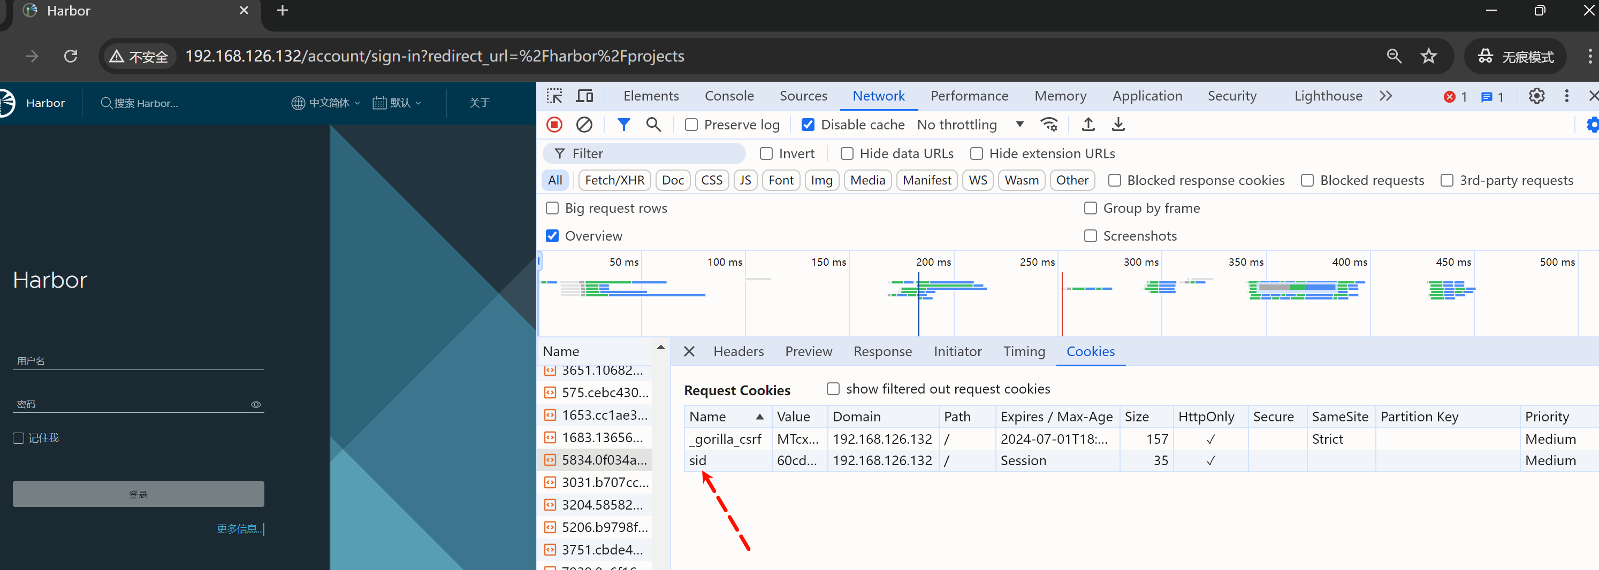Open the No throttling dropdown
This screenshot has height=570, width=1599.
(970, 125)
